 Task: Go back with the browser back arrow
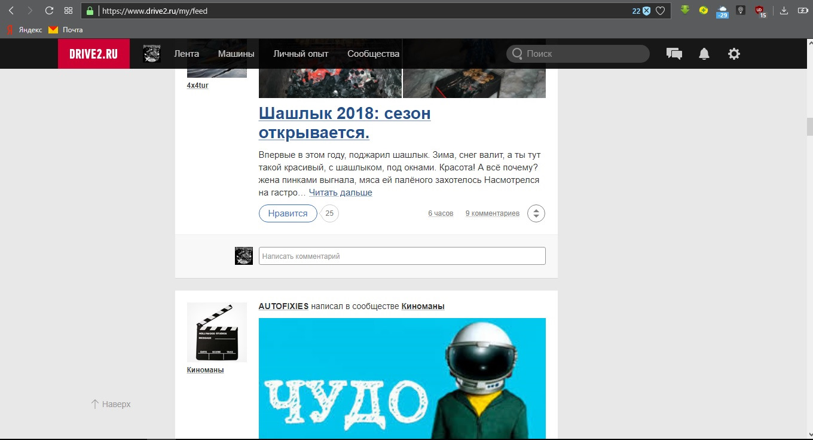11,11
